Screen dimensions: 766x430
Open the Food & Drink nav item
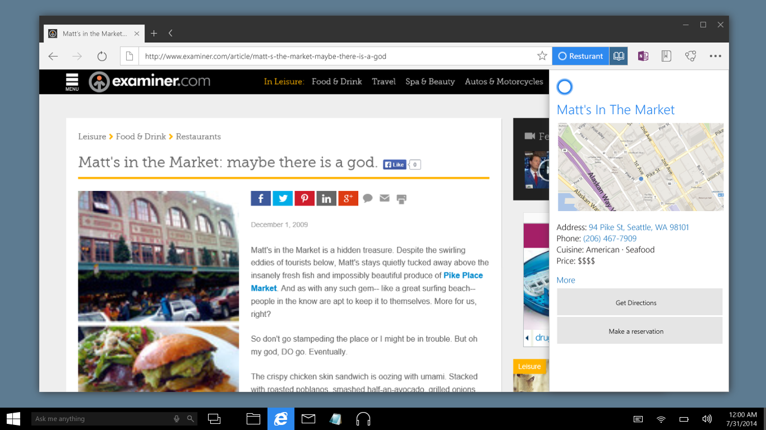[336, 81]
